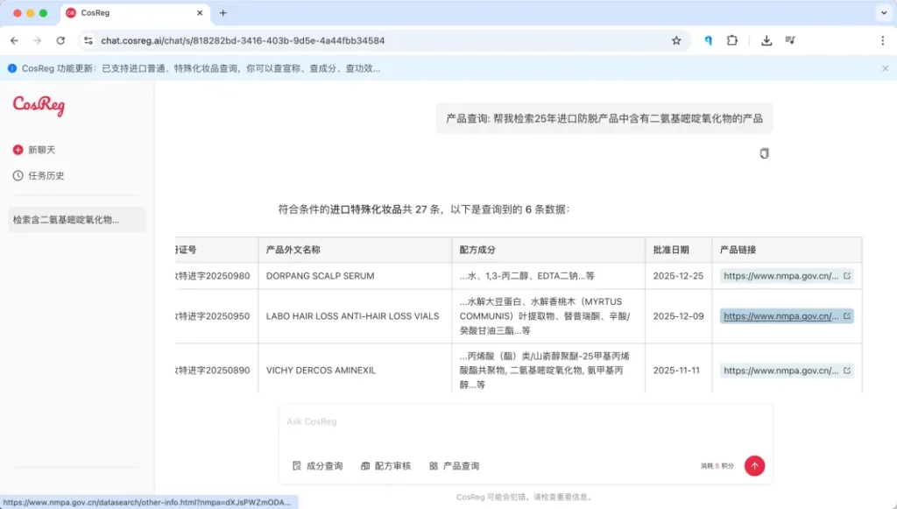Open the browser extensions puzzle icon
The width and height of the screenshot is (897, 509).
point(732,40)
